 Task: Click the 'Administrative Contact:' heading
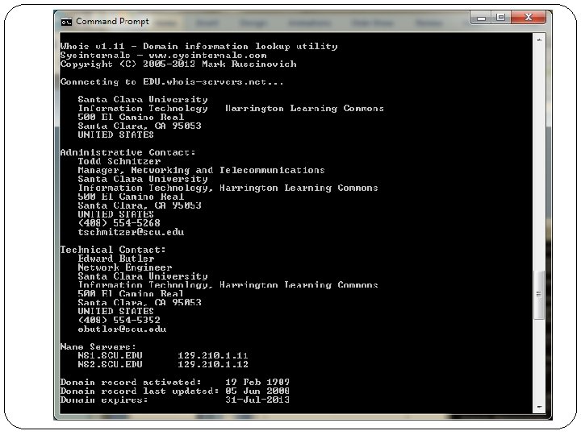127,152
